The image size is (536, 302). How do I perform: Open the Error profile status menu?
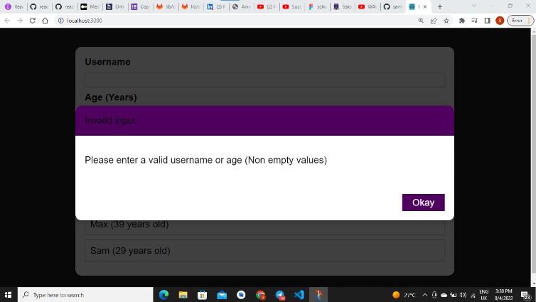517,21
